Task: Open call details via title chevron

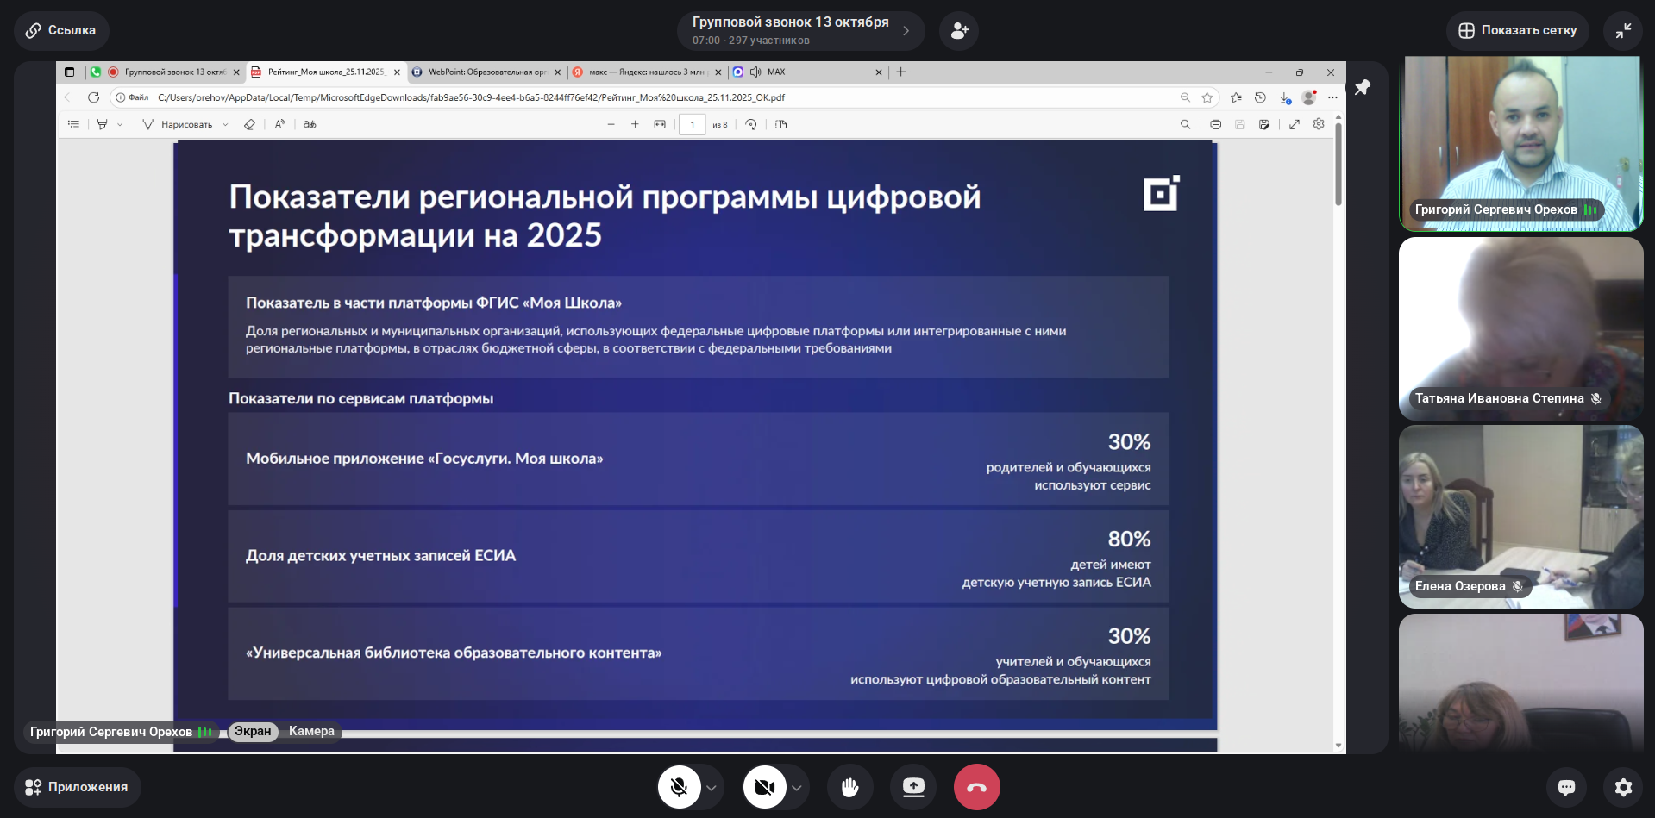Action: (x=906, y=31)
